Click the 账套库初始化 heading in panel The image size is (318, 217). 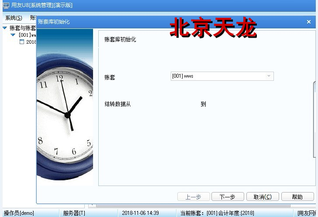click(120, 39)
